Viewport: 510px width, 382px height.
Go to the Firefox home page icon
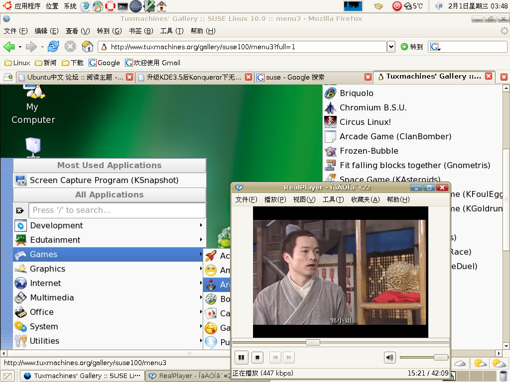point(87,46)
